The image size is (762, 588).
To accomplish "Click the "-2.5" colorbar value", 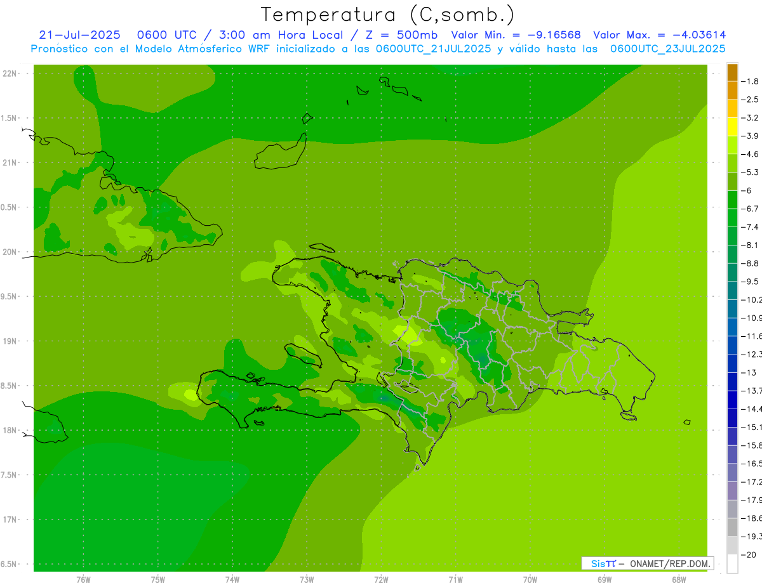I will [x=749, y=100].
